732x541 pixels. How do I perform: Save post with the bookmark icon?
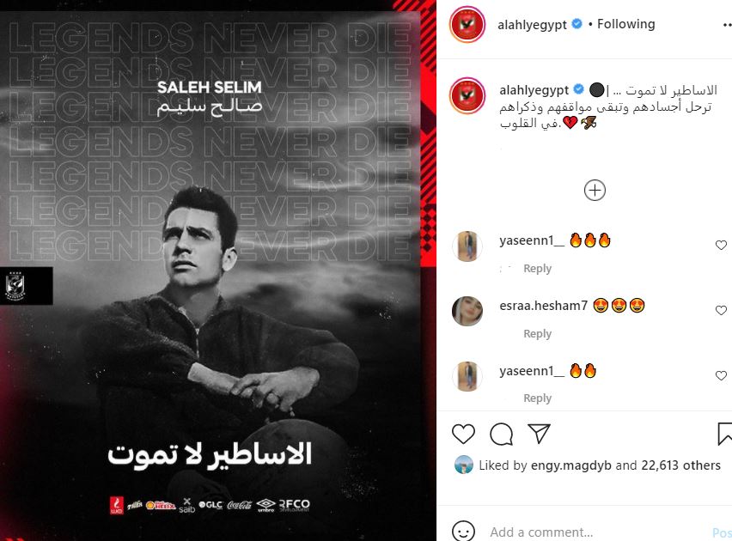coord(724,435)
